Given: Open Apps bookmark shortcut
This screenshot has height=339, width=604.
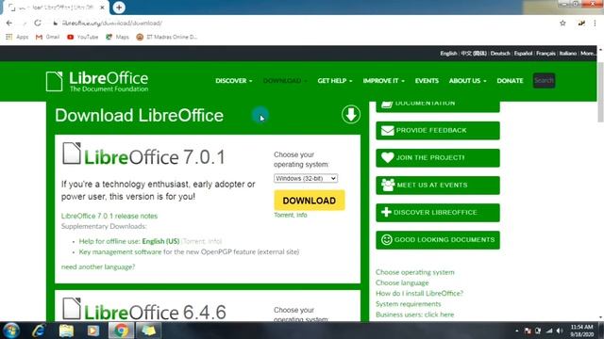Looking at the screenshot, I should tap(17, 37).
